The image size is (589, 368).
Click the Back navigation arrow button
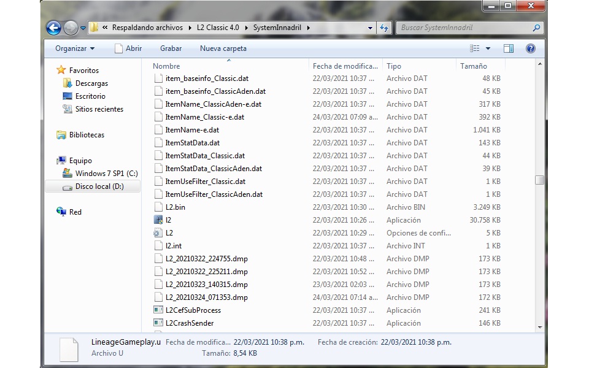coord(53,28)
